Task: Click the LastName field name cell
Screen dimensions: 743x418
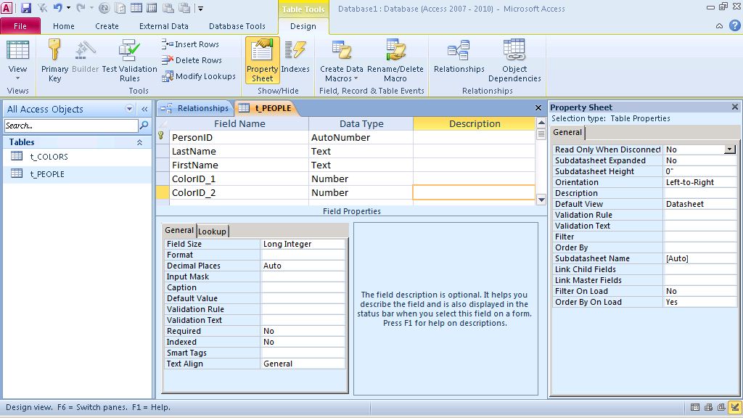Action: (239, 151)
